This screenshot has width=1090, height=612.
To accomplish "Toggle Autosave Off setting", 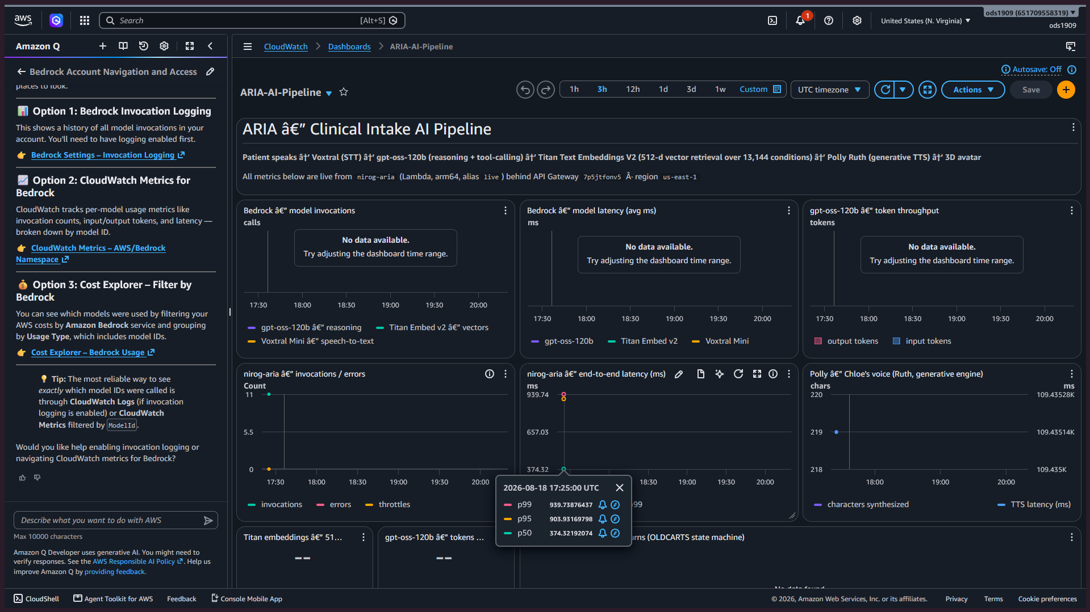I will coord(1037,69).
